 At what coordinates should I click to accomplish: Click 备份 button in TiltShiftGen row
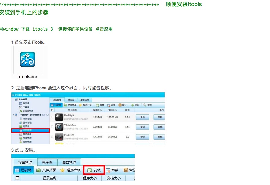142,127
